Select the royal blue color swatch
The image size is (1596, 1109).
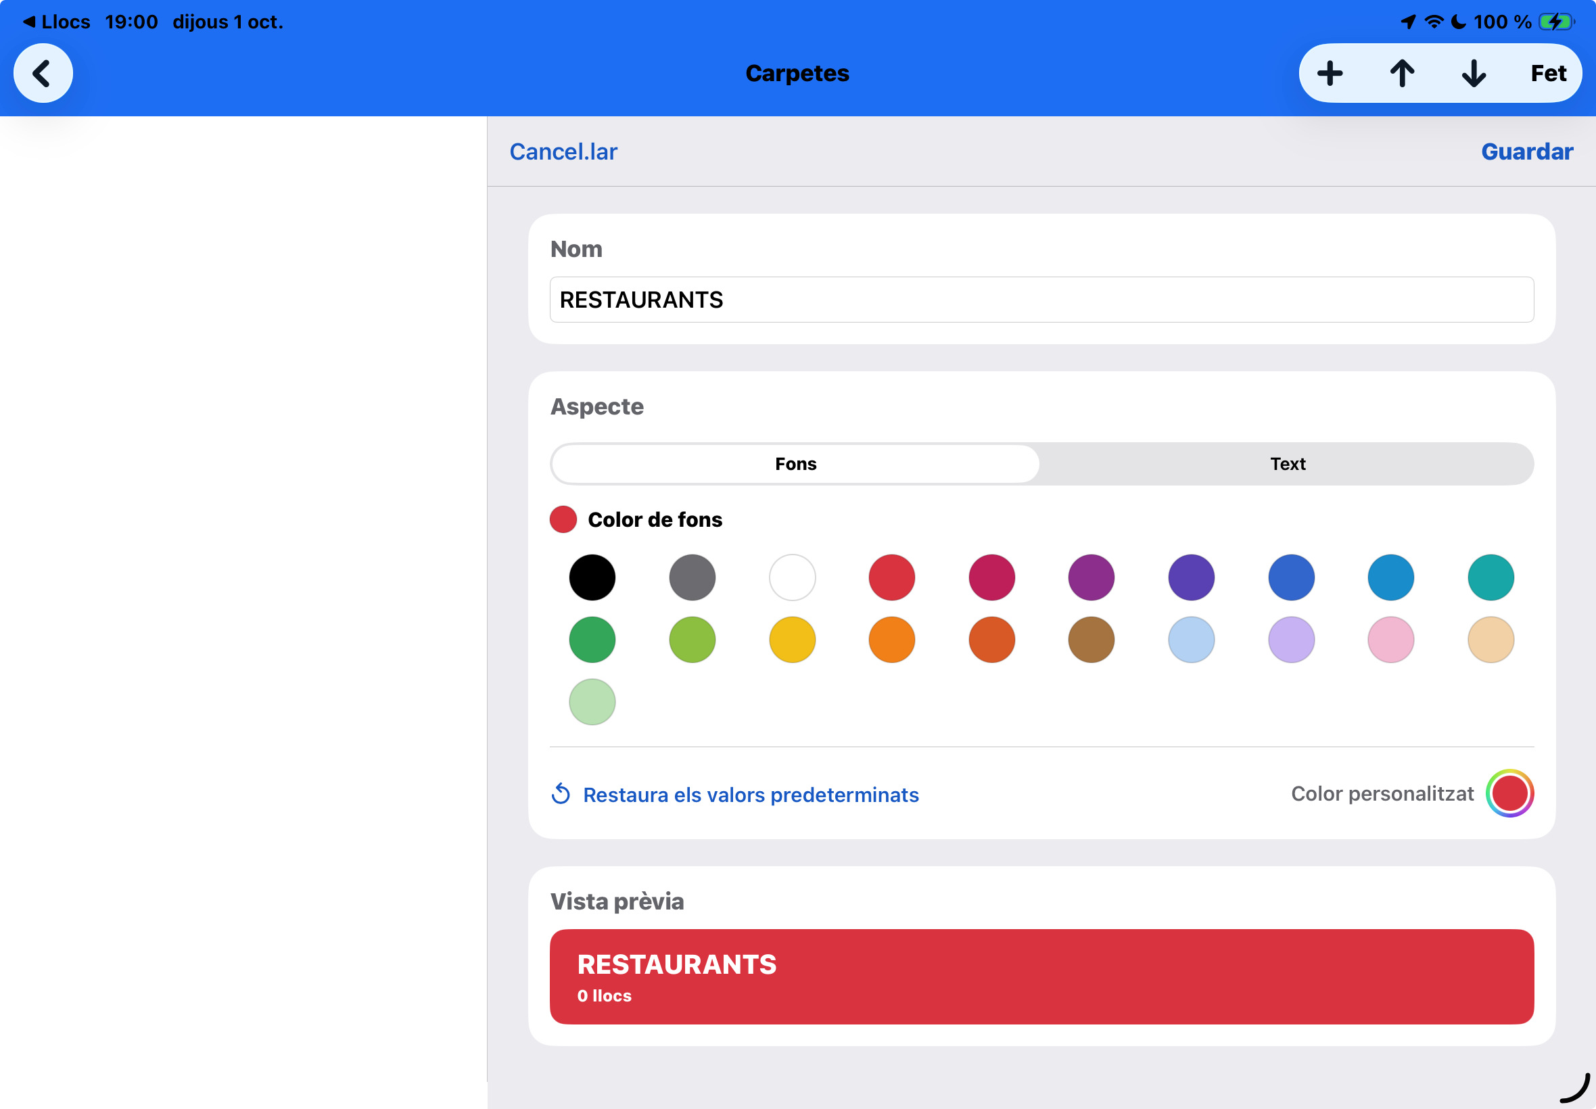pos(1291,577)
